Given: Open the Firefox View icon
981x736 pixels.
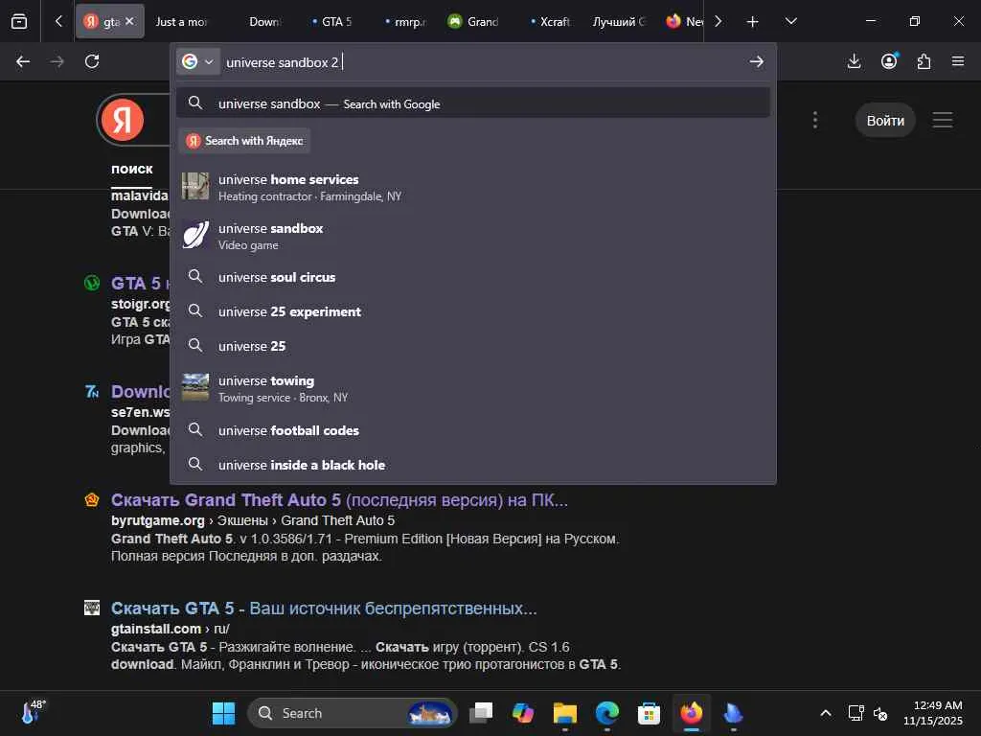Looking at the screenshot, I should coord(19,21).
